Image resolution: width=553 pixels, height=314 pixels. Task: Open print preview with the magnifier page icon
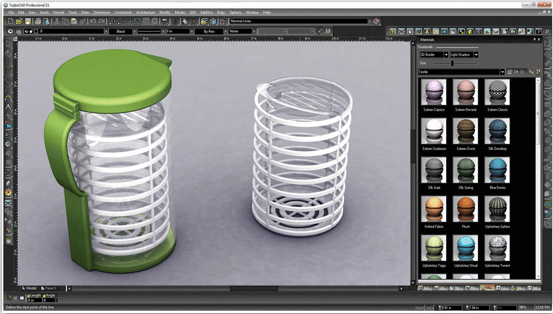point(47,21)
